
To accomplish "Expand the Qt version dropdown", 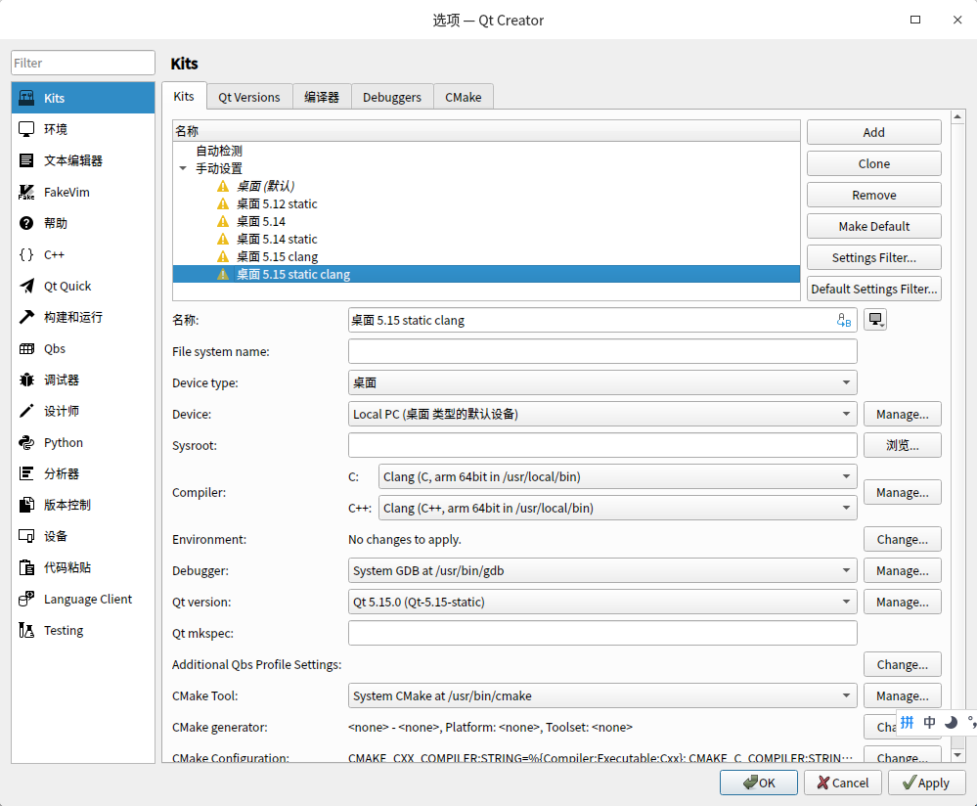I will pos(847,602).
